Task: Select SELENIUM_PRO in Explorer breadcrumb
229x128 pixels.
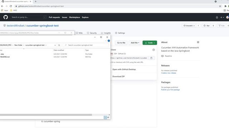Action: point(6,45)
